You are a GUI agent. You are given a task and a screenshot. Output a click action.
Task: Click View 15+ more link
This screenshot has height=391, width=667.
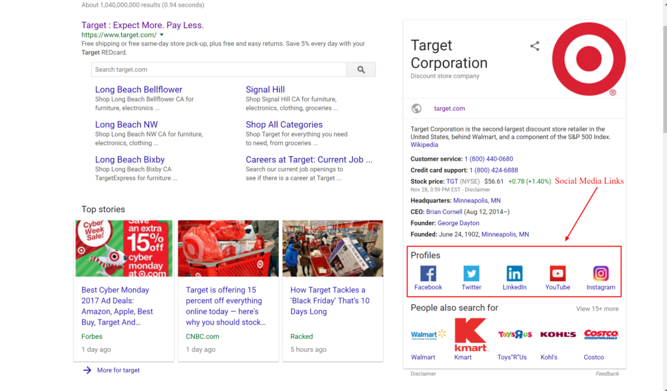point(597,309)
